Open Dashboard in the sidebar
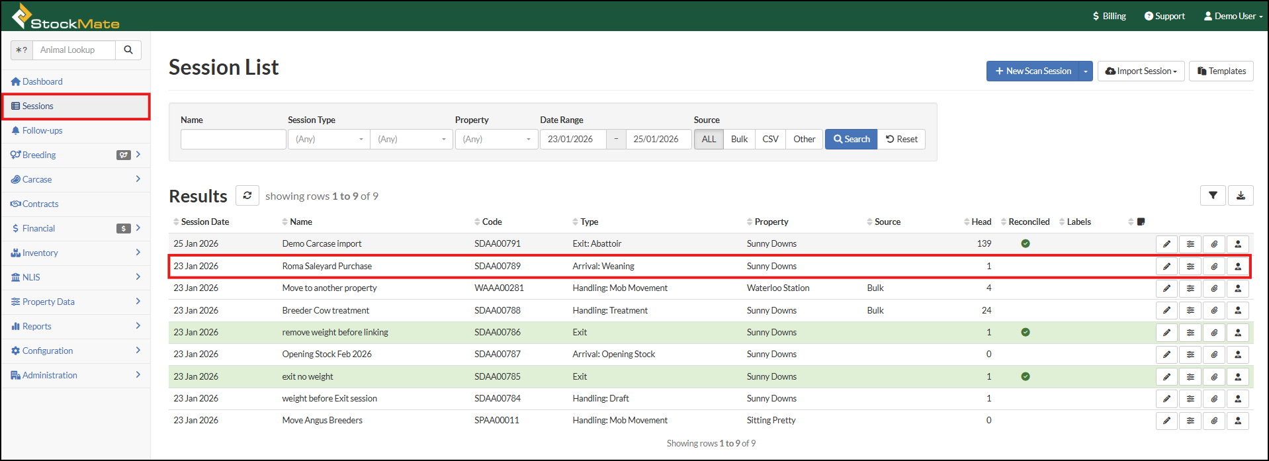 [42, 82]
